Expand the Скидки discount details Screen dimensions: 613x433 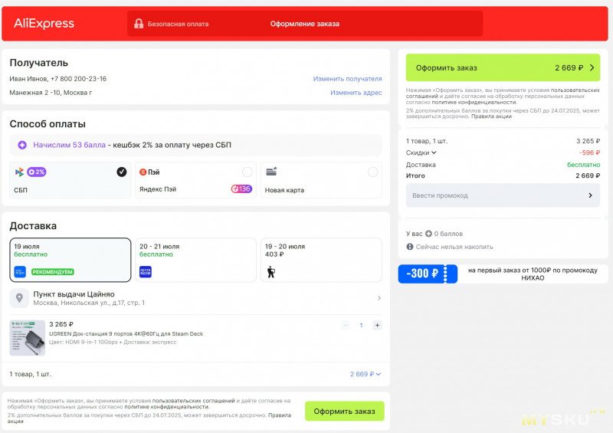tap(421, 153)
